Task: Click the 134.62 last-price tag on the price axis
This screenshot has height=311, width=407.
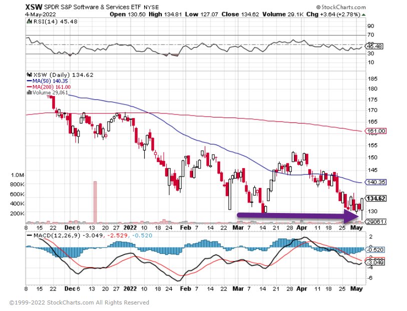Action: [x=375, y=198]
